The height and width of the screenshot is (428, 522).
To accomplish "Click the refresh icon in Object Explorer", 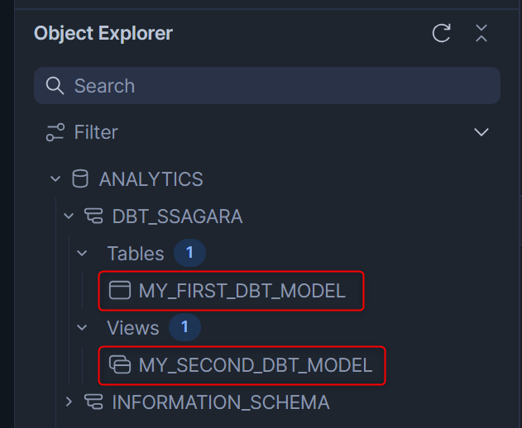I will [x=442, y=33].
